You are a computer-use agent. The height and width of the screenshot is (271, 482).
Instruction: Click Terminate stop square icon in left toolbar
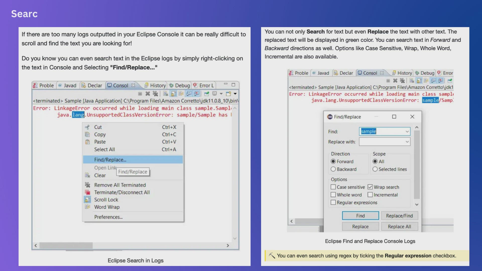click(x=140, y=94)
